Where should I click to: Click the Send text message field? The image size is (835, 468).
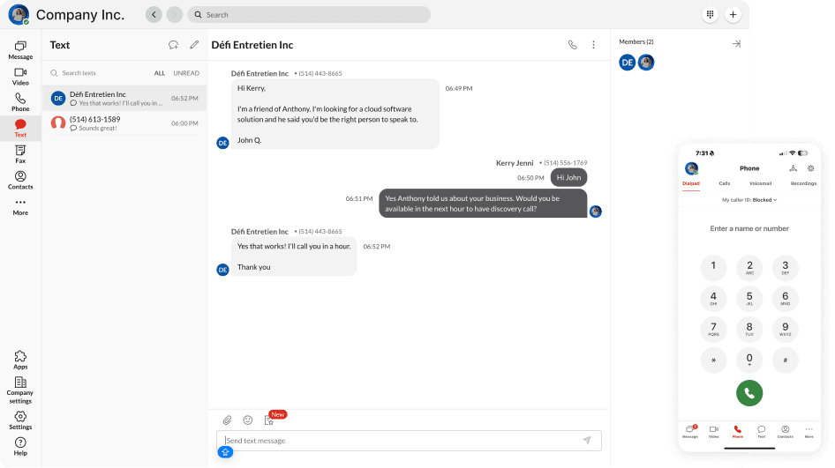pyautogui.click(x=397, y=441)
